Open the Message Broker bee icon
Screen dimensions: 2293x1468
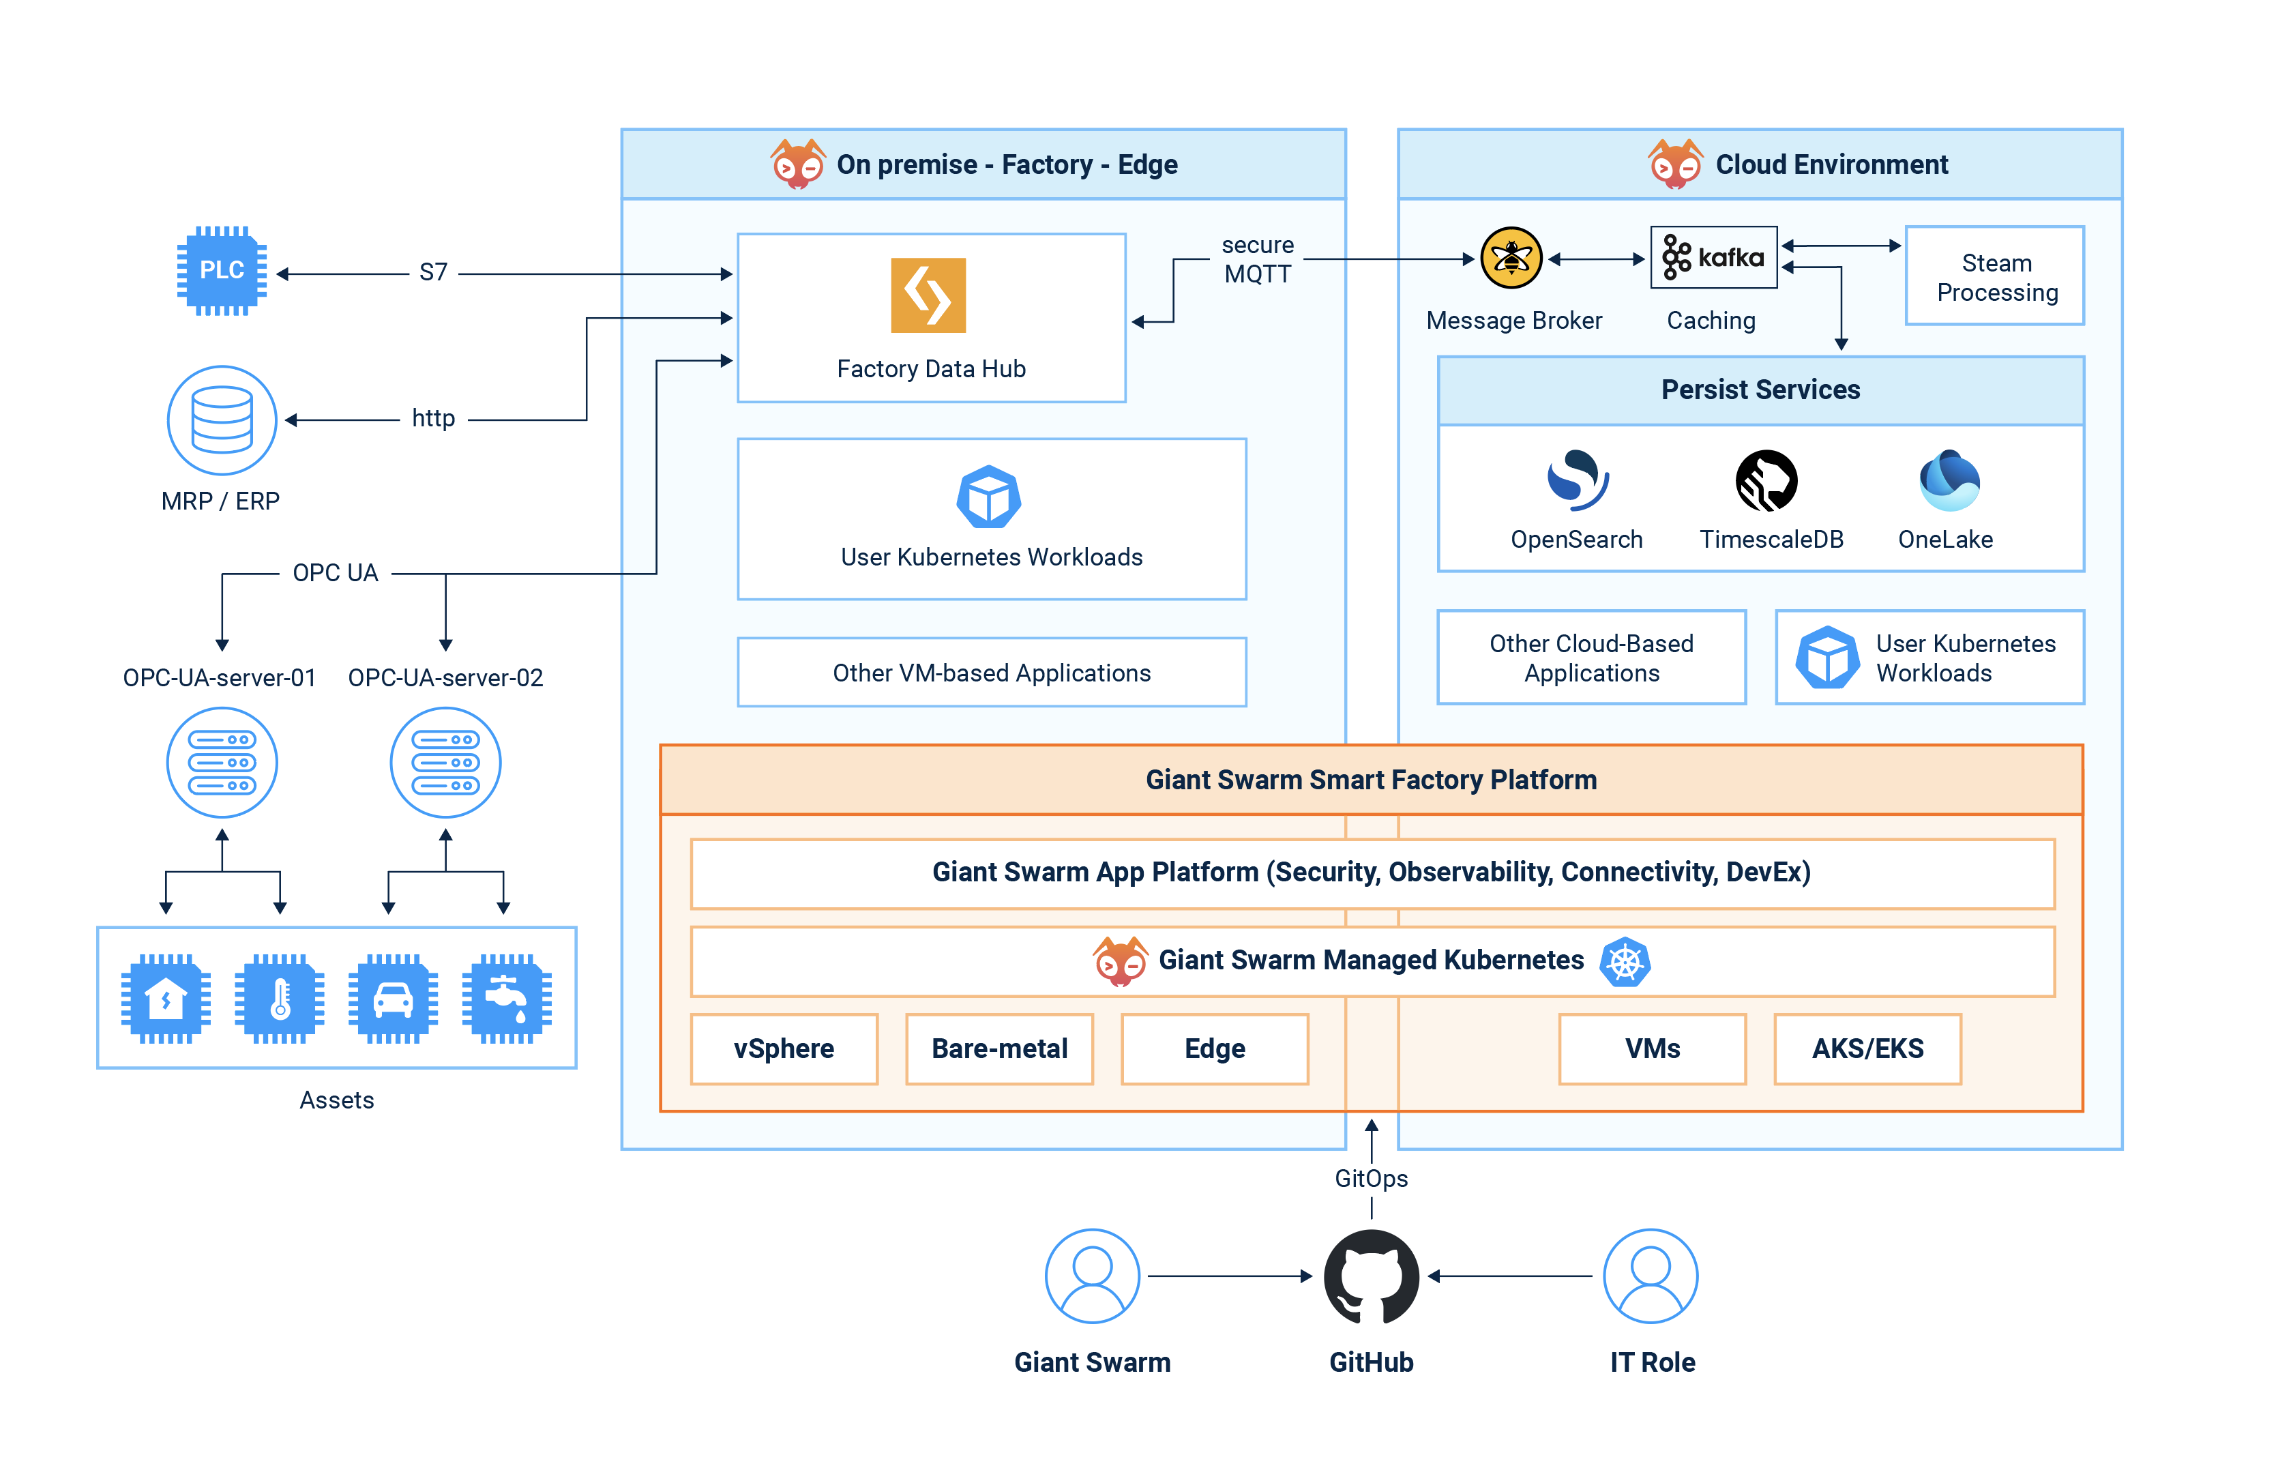click(1511, 257)
